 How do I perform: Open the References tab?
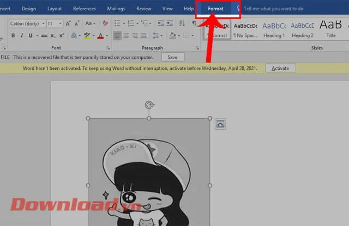84,9
